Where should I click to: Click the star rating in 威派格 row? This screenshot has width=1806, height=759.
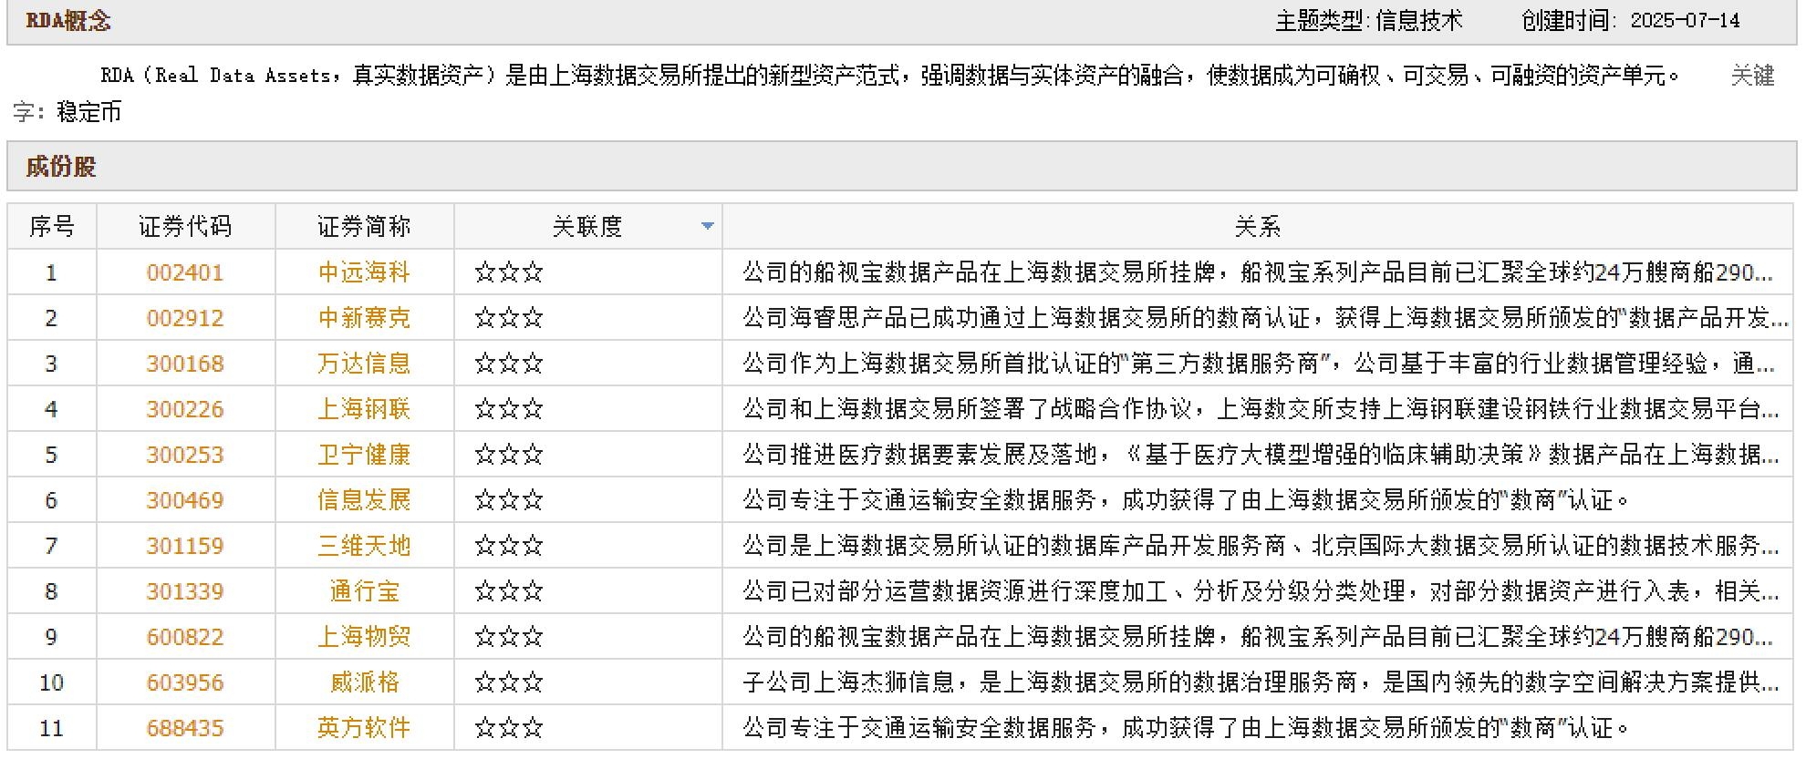click(x=509, y=682)
